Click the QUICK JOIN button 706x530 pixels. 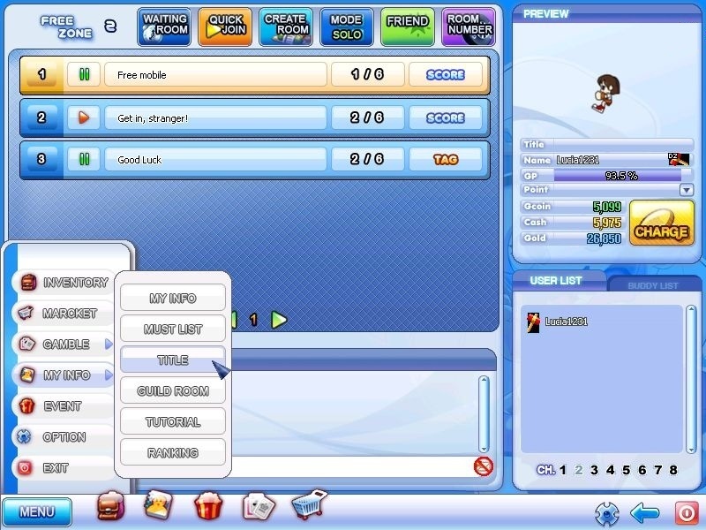click(x=225, y=26)
